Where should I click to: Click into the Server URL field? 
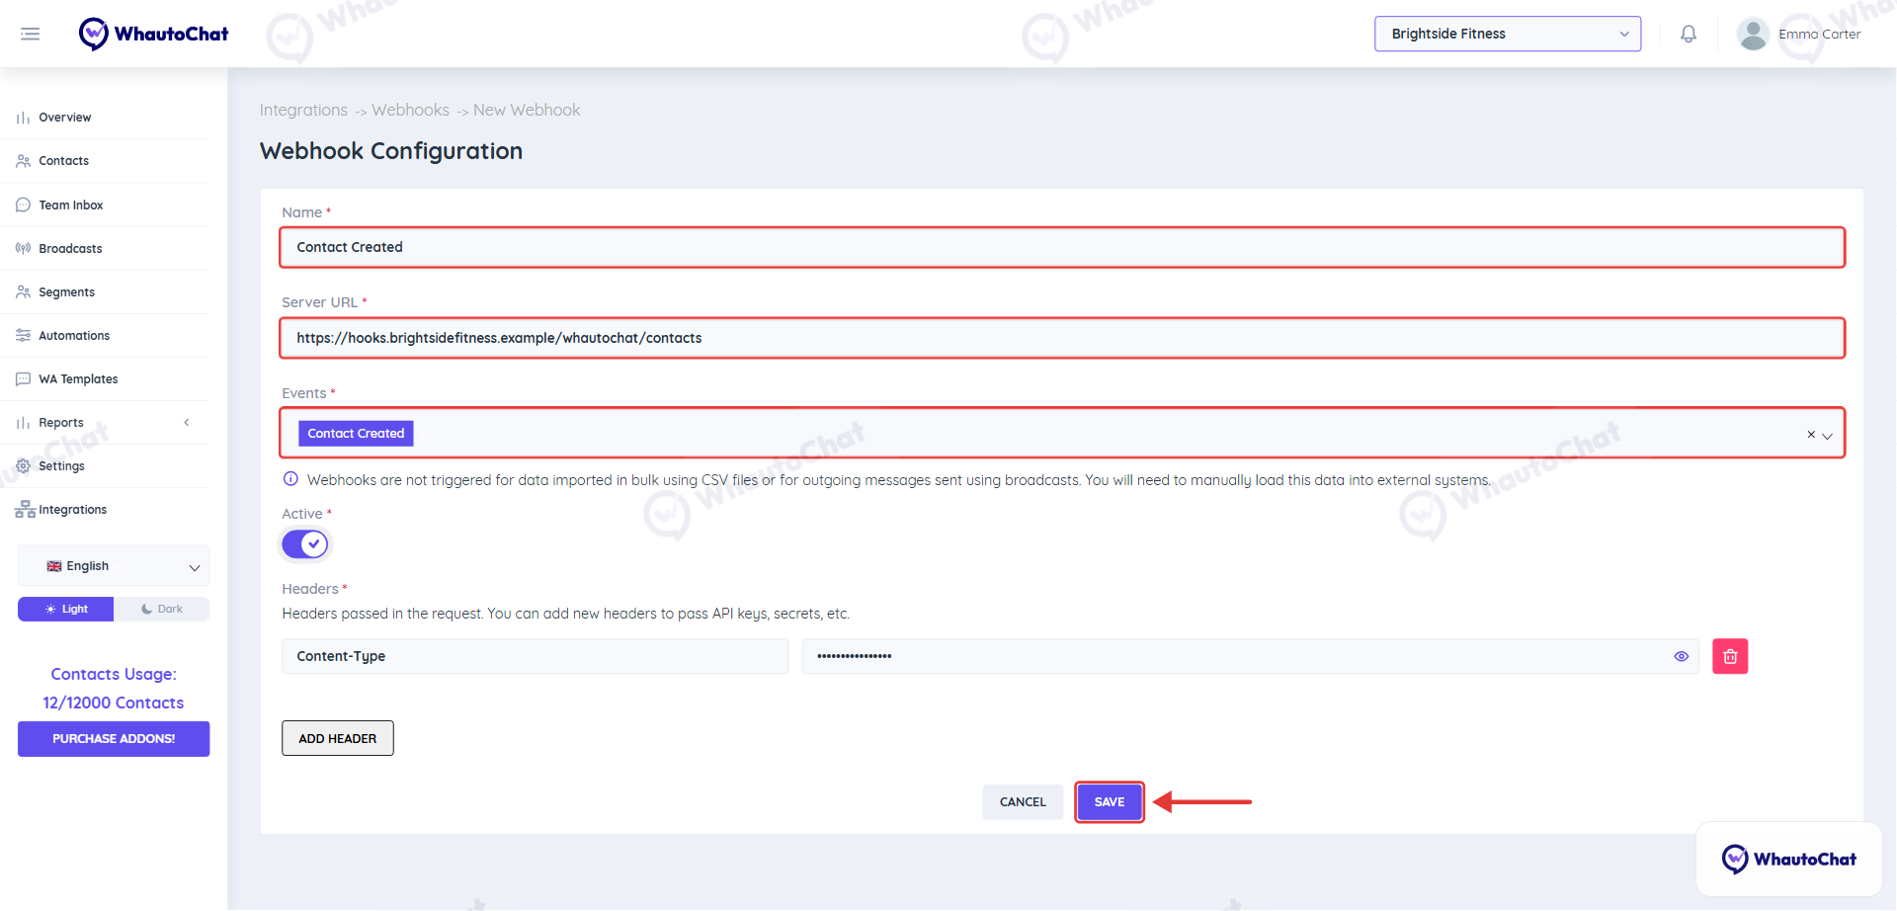coord(1062,338)
